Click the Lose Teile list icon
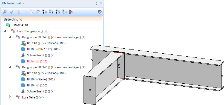The height and width of the screenshot is (105, 224). (18, 97)
